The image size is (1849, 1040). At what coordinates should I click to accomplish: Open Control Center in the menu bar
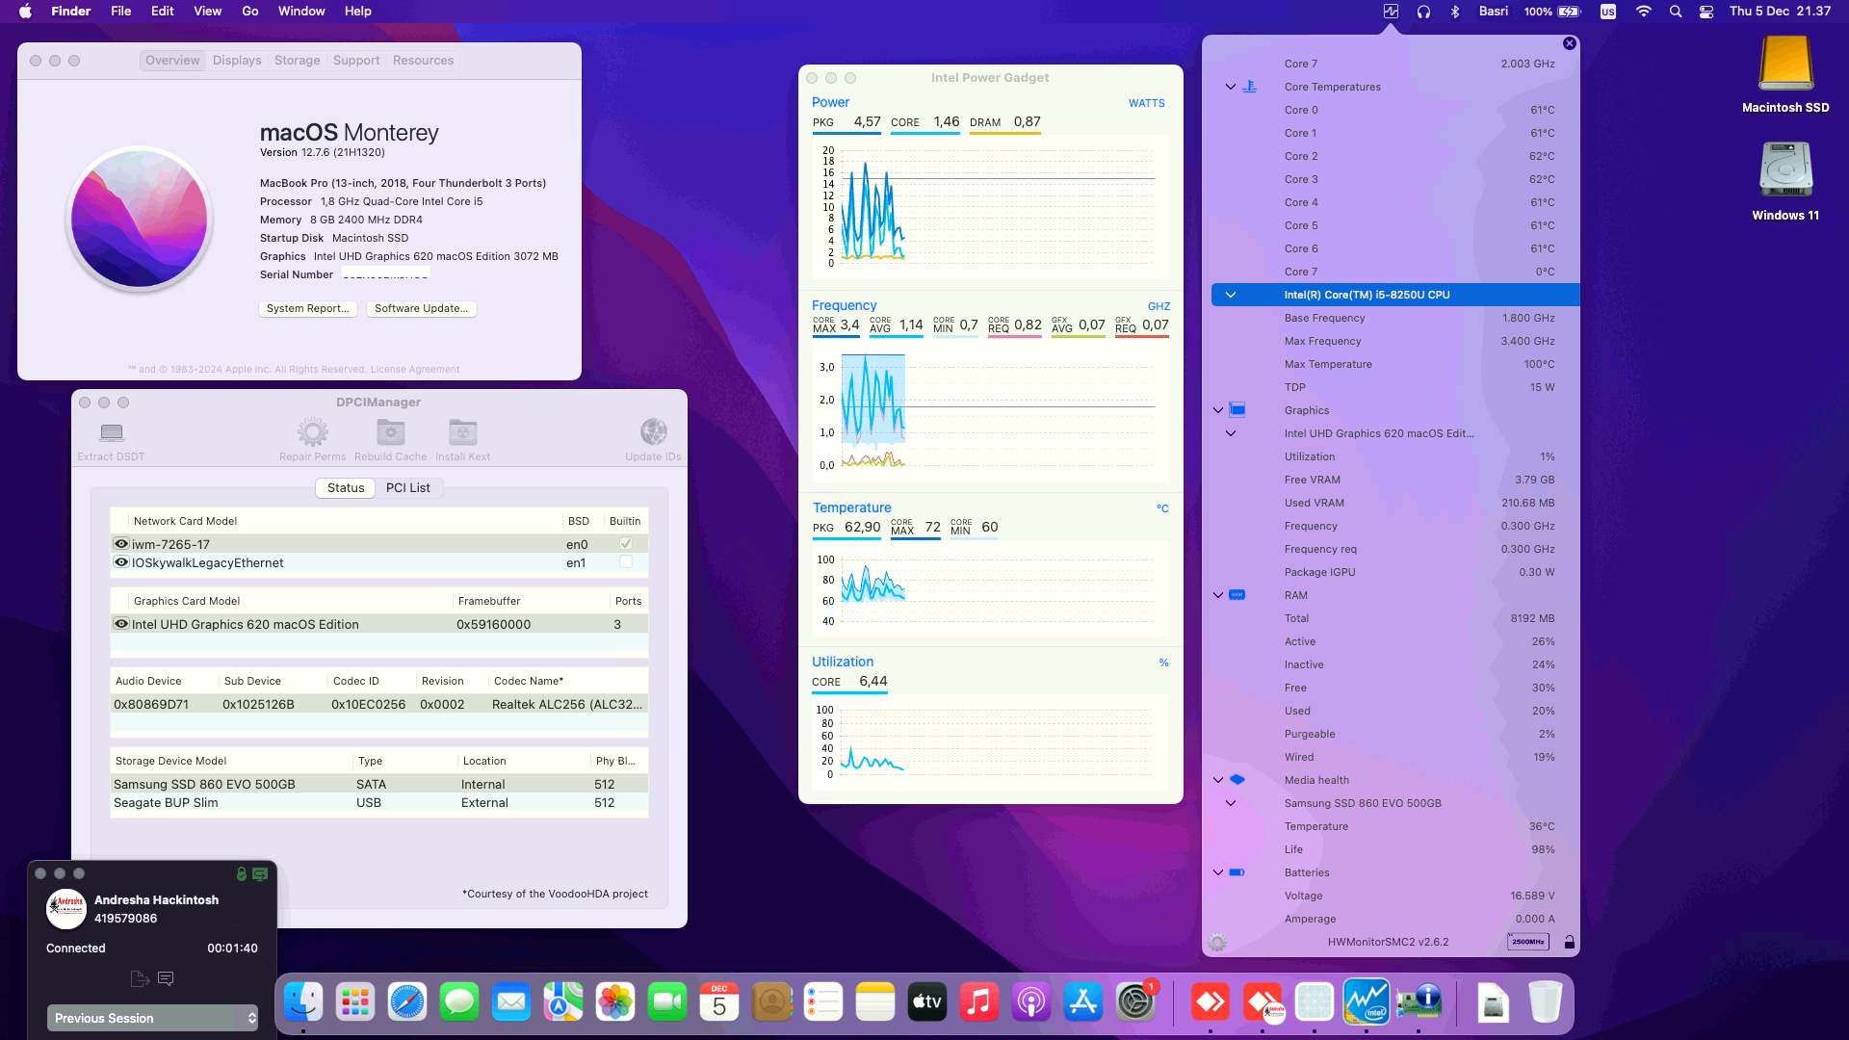(x=1706, y=12)
